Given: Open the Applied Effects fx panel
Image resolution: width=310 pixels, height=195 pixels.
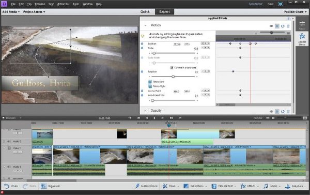Looking at the screenshot, I should click(302, 39).
